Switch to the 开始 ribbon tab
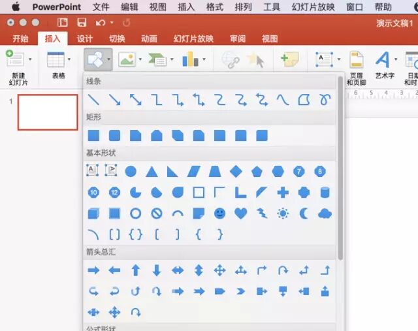418x331 pixels. pos(20,39)
